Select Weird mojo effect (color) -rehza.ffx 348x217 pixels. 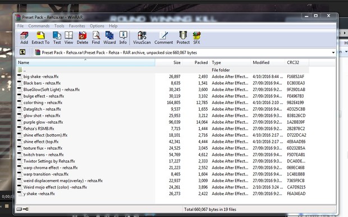coord(55,187)
